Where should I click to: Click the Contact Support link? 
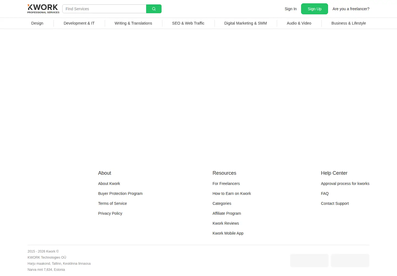click(335, 203)
